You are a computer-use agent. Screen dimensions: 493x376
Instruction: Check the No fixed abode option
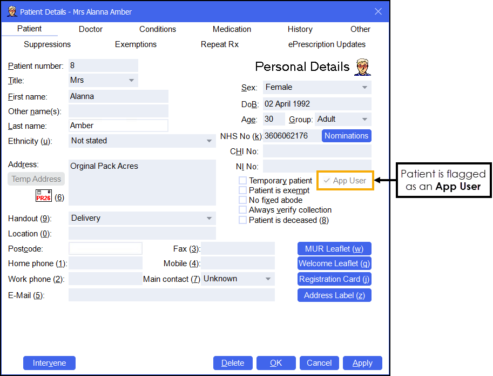pyautogui.click(x=243, y=200)
